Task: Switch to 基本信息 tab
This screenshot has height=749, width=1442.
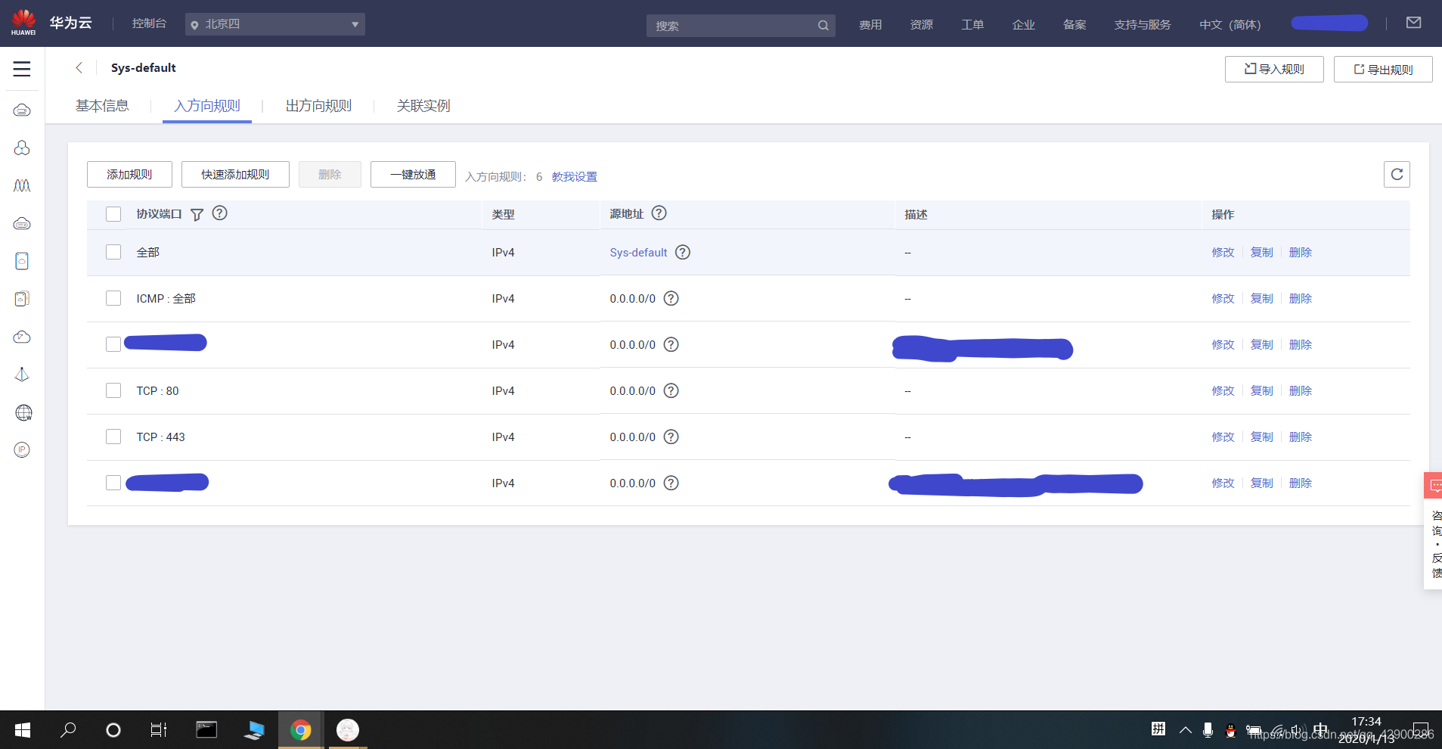Action: pos(102,106)
